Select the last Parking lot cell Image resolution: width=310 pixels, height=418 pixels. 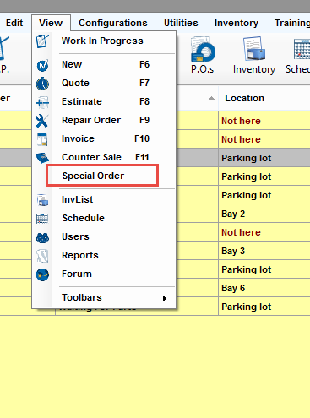264,307
